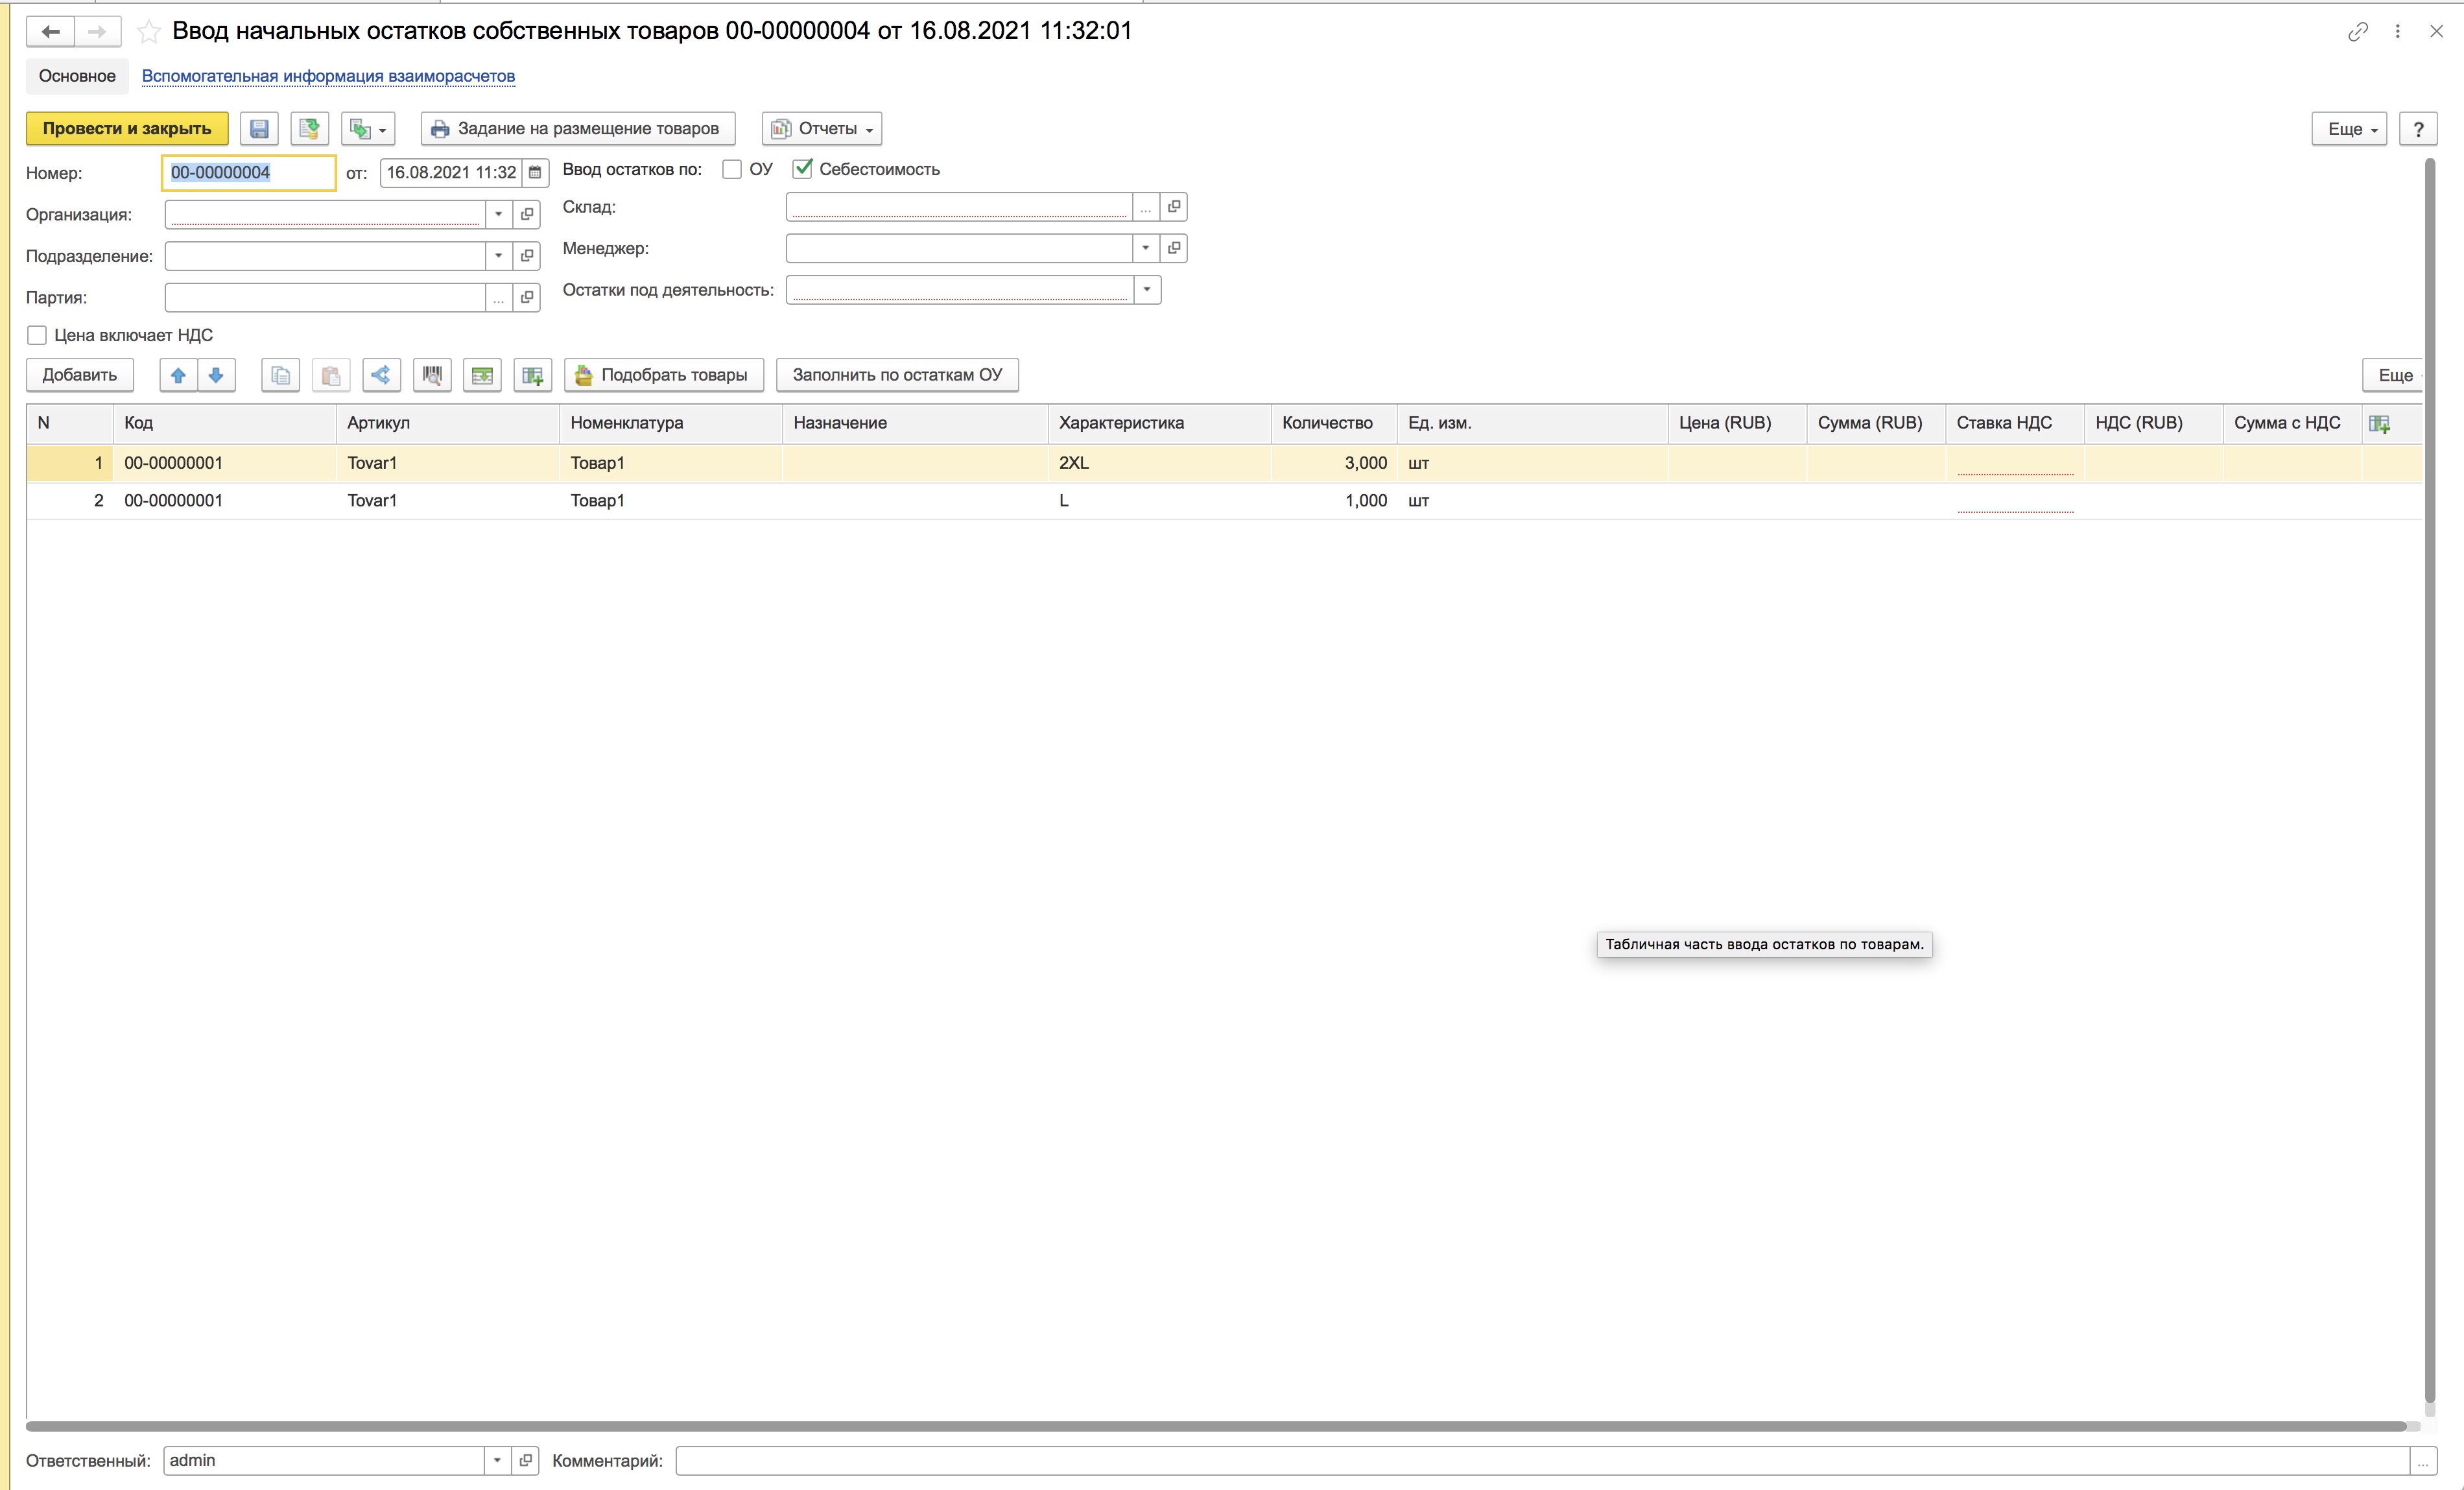Open Вспомогательная информация взаиморасчетов link
The image size is (2464, 1490).
(x=328, y=76)
